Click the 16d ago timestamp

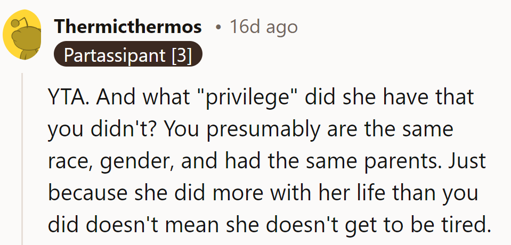pos(264,27)
